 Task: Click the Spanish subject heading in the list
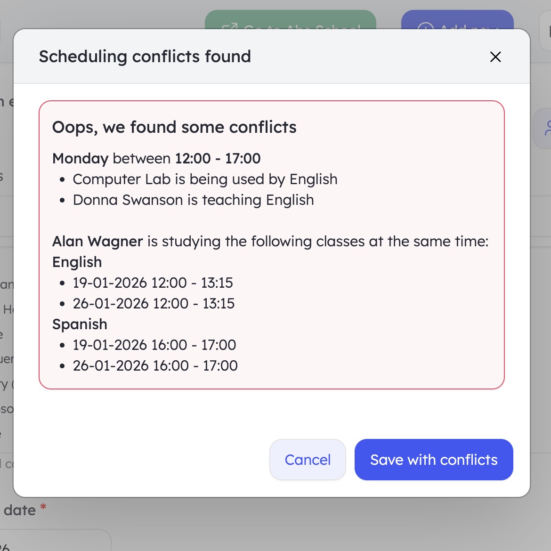(x=80, y=324)
